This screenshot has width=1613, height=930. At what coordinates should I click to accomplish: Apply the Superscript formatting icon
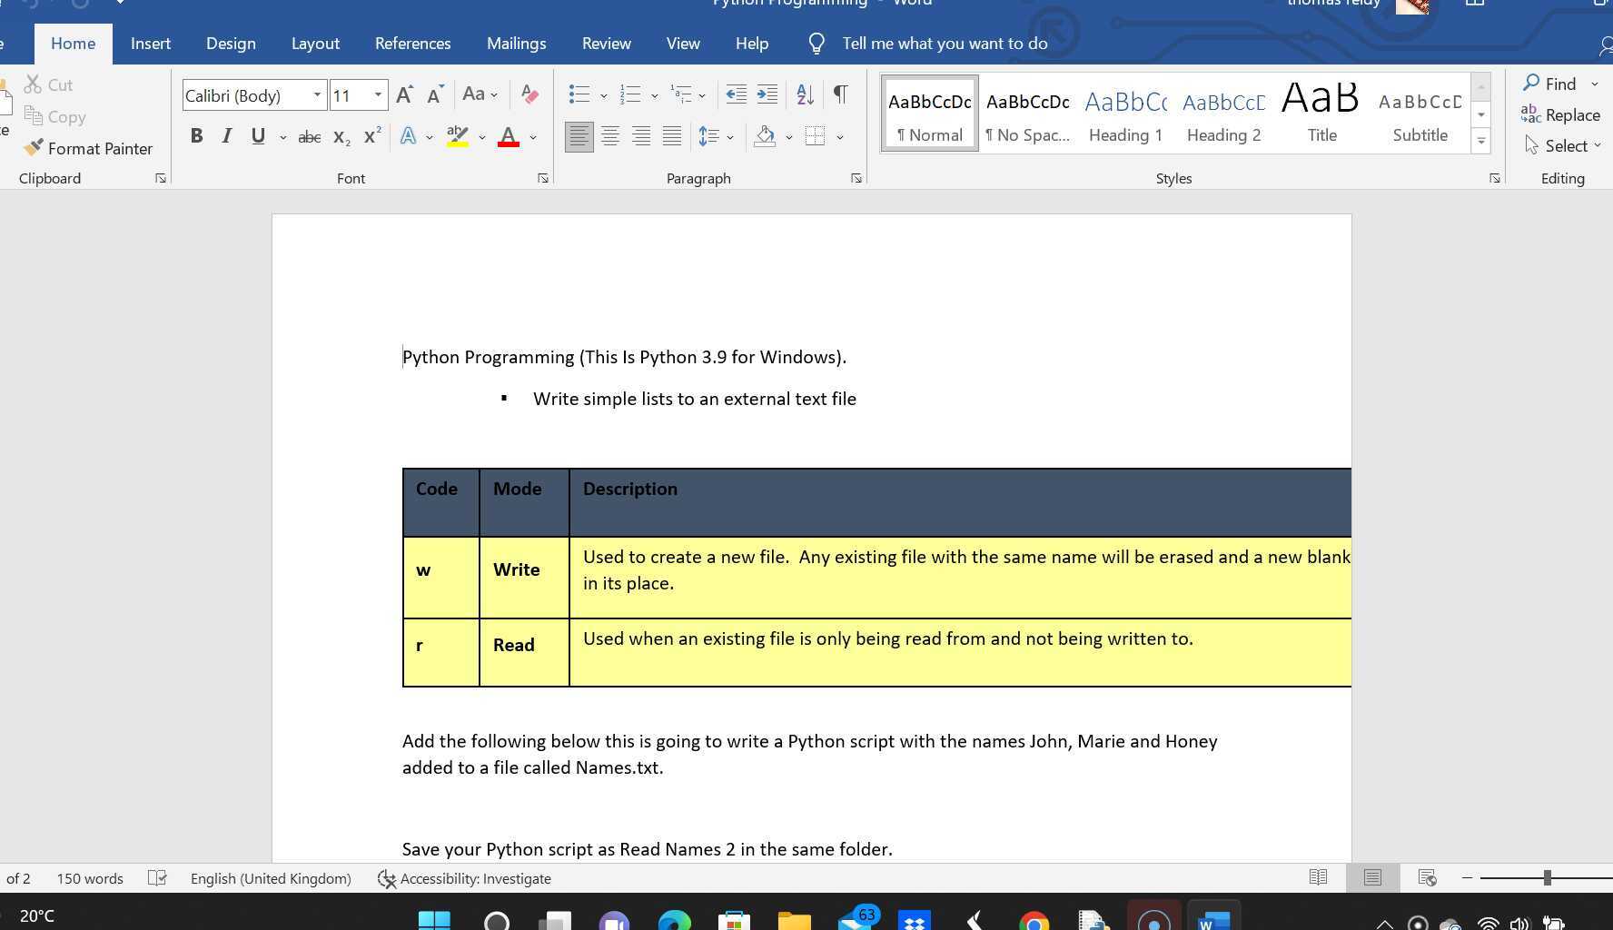point(372,137)
